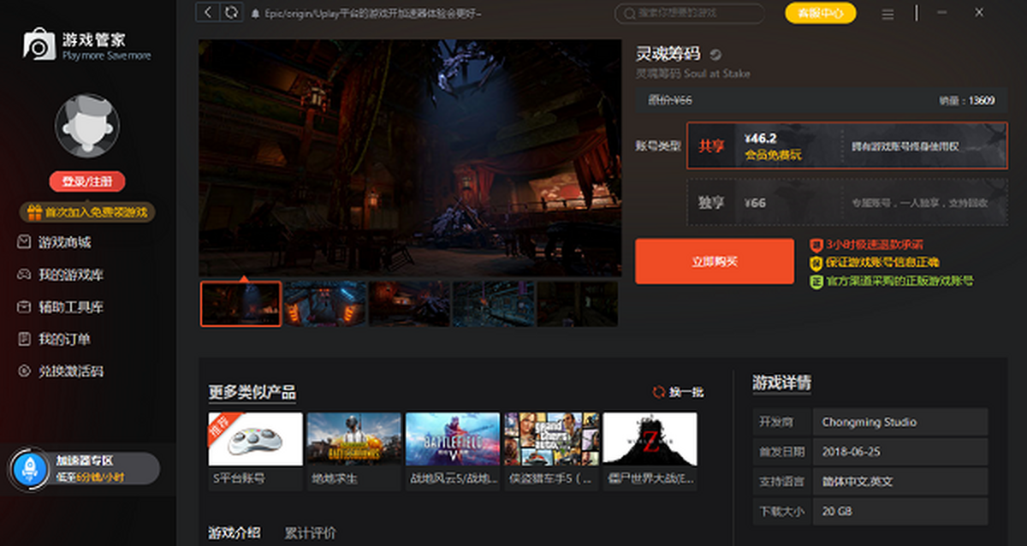Viewport: 1027px width, 546px height.
Task: Open the 绝地求生 PUBG product thumbnail
Action: [353, 439]
